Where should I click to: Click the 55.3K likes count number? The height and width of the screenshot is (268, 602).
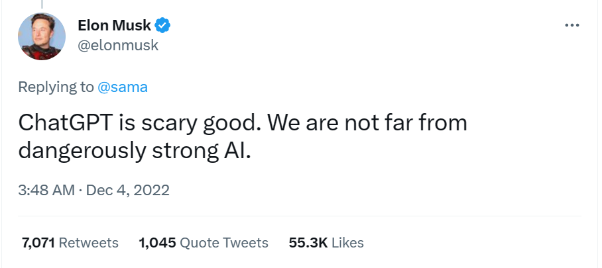point(308,243)
